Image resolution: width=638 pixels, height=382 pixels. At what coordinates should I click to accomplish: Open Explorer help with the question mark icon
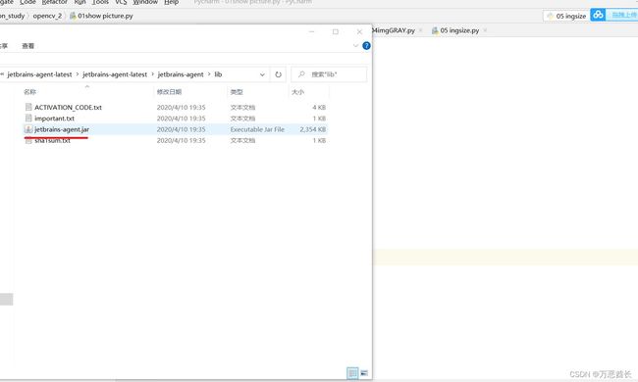tap(367, 46)
